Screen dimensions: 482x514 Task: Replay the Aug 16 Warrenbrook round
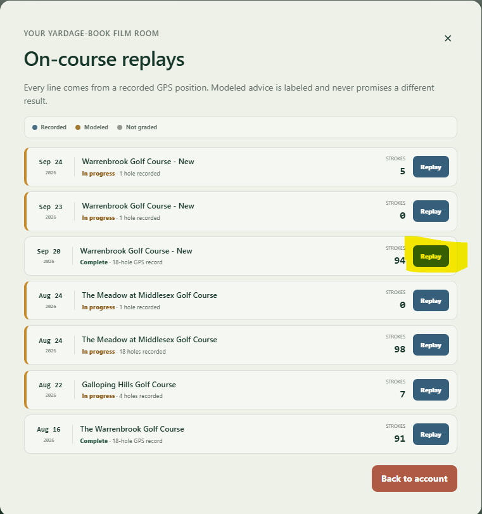431,434
